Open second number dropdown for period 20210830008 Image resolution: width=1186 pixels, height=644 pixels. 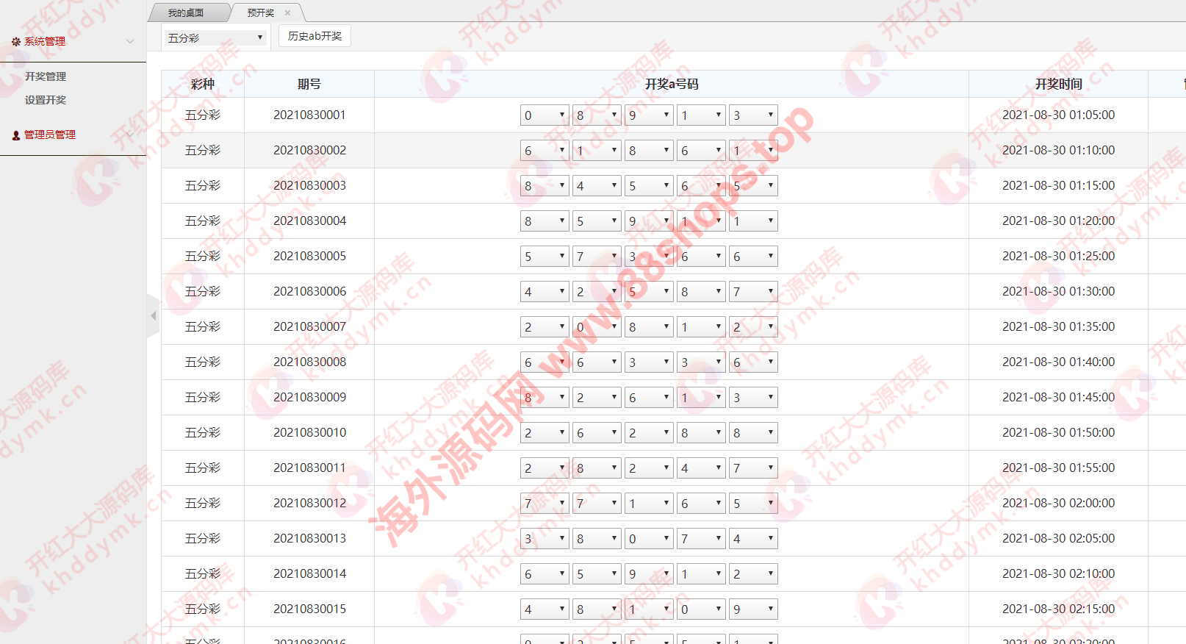click(x=597, y=362)
